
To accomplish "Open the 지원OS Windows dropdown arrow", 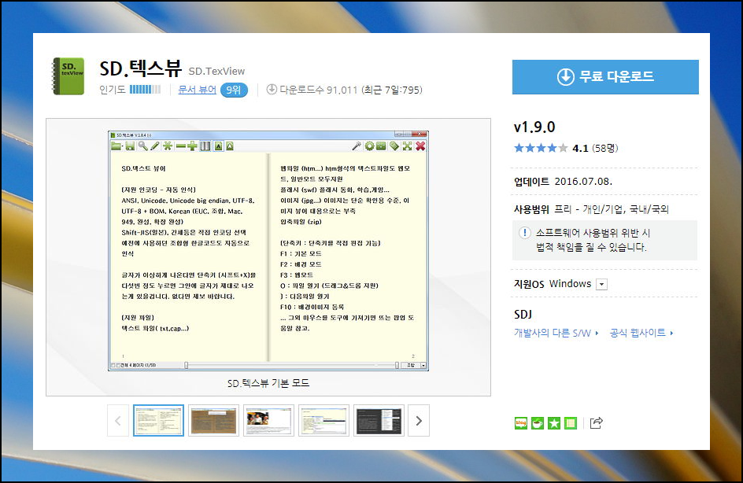I will 601,284.
